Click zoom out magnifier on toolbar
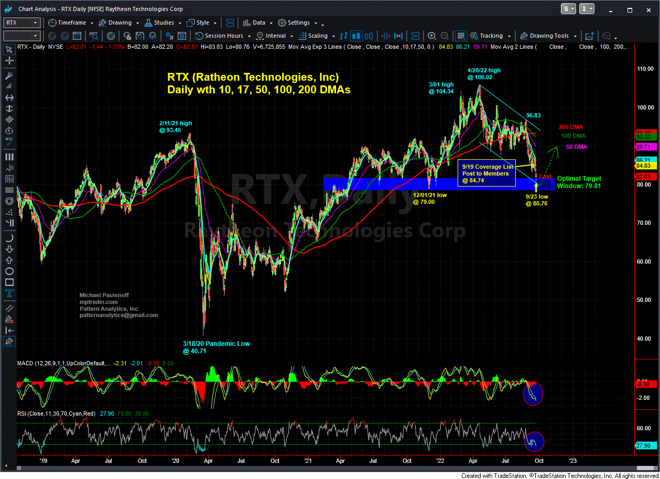 click(445, 36)
